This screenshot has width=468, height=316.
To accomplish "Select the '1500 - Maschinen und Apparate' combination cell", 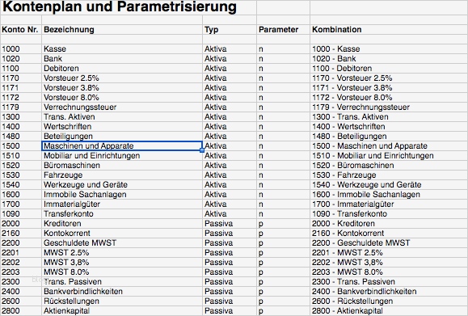I will [389, 146].
